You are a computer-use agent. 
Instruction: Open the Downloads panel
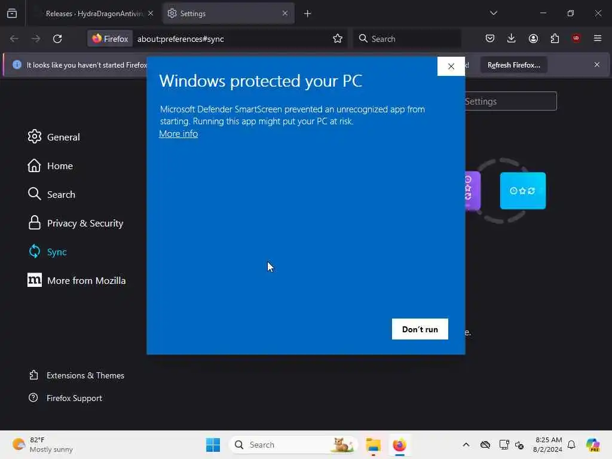point(512,38)
